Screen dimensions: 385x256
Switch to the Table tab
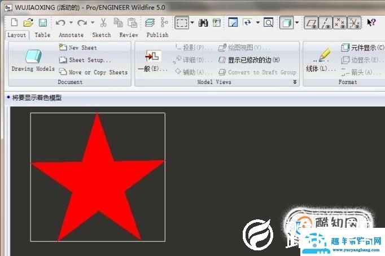coord(42,35)
